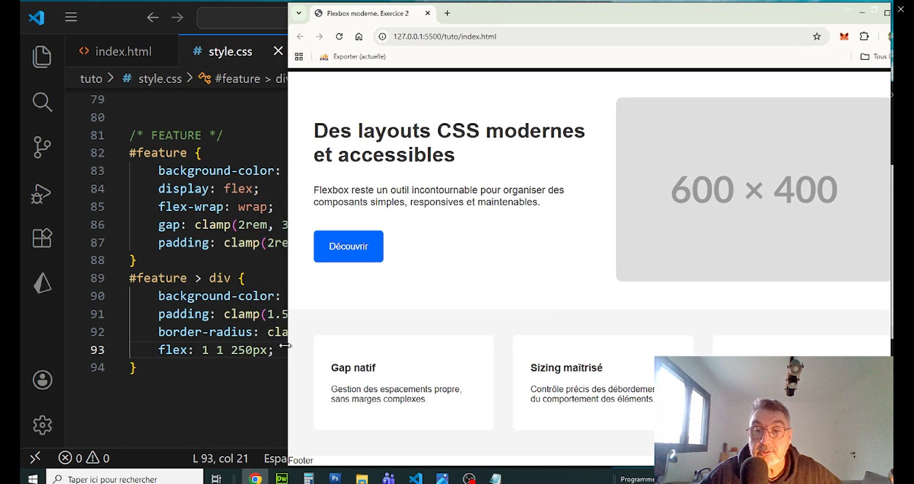The width and height of the screenshot is (914, 484).
Task: Bookmark this page with the star icon
Action: [817, 36]
